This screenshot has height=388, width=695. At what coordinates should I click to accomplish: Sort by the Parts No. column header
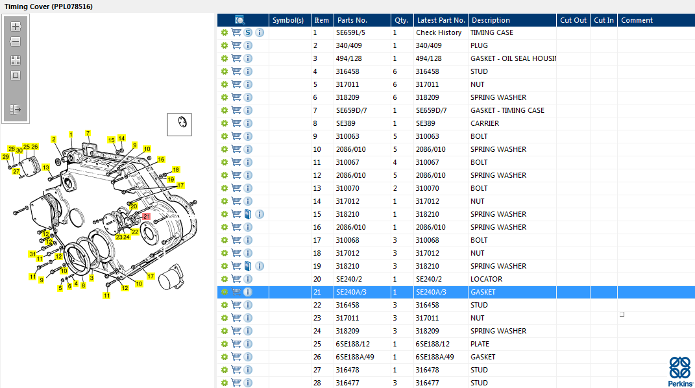pos(361,20)
